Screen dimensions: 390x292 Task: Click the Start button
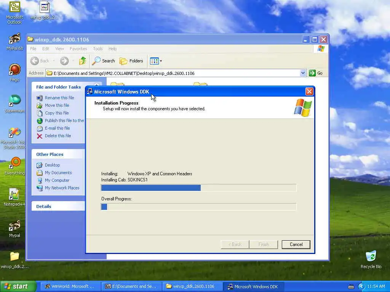[18, 286]
